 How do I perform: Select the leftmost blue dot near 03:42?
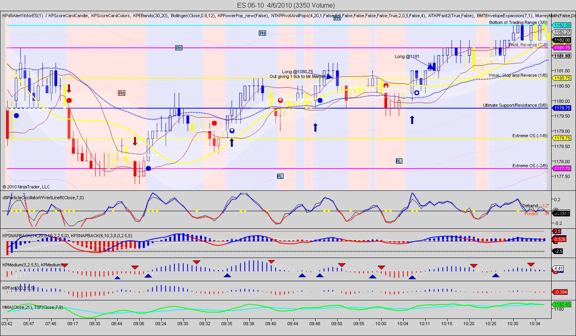pyautogui.click(x=16, y=116)
